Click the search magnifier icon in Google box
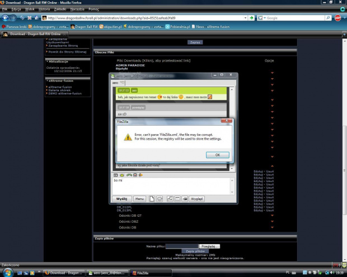The height and width of the screenshot is (277, 347). tap(328, 18)
